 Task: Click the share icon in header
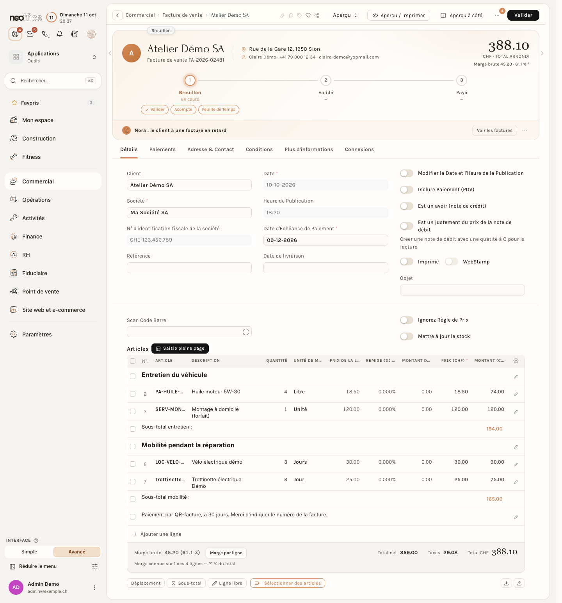(317, 16)
